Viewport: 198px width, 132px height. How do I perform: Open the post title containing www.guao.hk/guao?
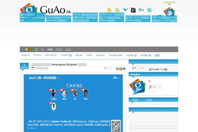coord(59,65)
